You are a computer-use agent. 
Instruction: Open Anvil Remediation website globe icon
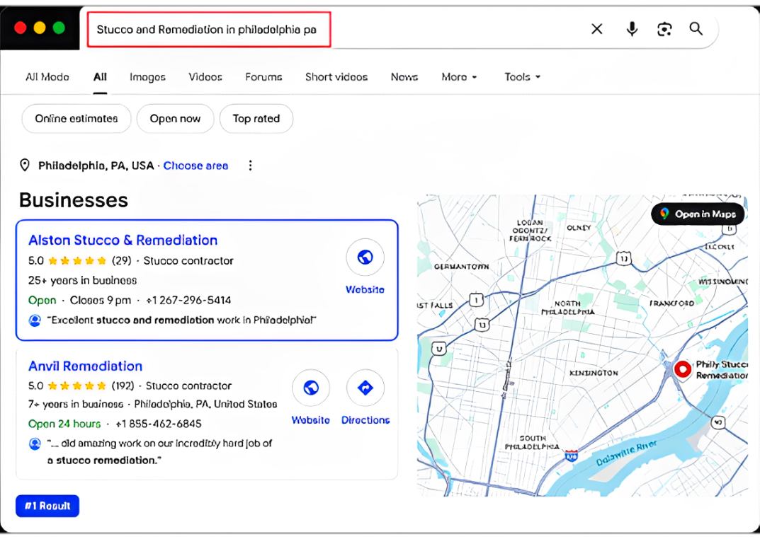pos(311,388)
